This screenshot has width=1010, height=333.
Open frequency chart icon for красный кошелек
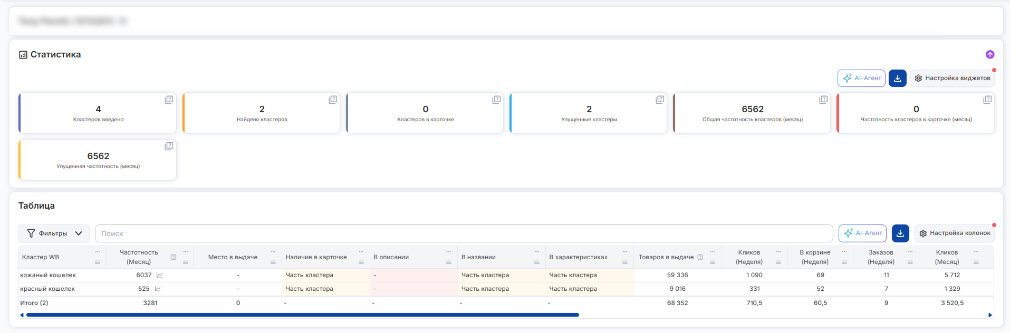click(x=158, y=289)
